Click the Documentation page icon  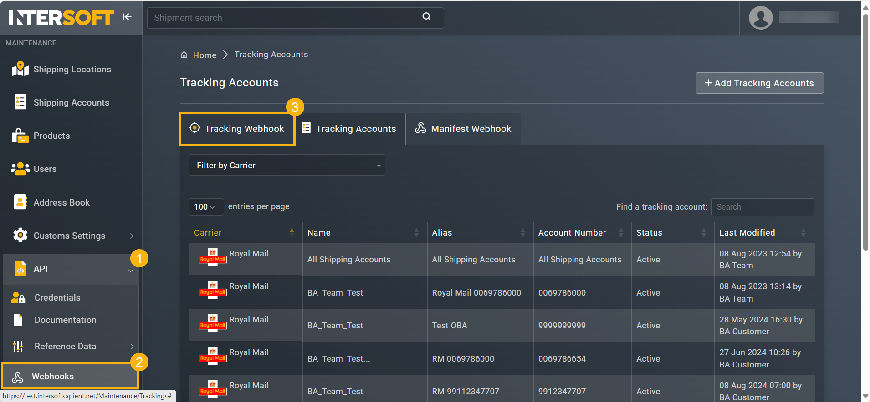pos(18,320)
